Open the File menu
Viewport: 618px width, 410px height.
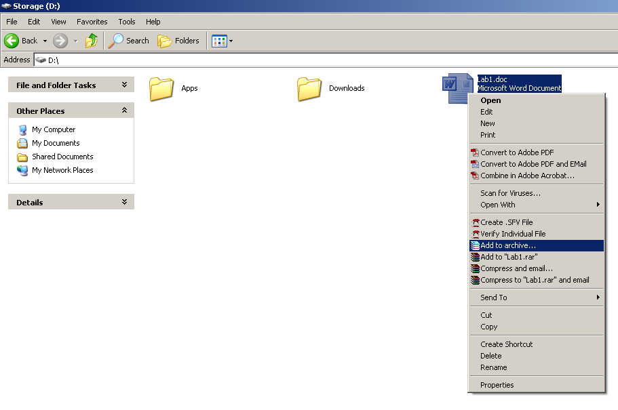[12, 22]
